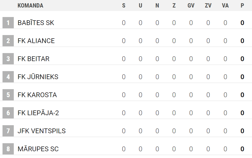This screenshot has width=252, height=158.
Task: Open the MĀRUPES SC team page
Action: point(38,149)
